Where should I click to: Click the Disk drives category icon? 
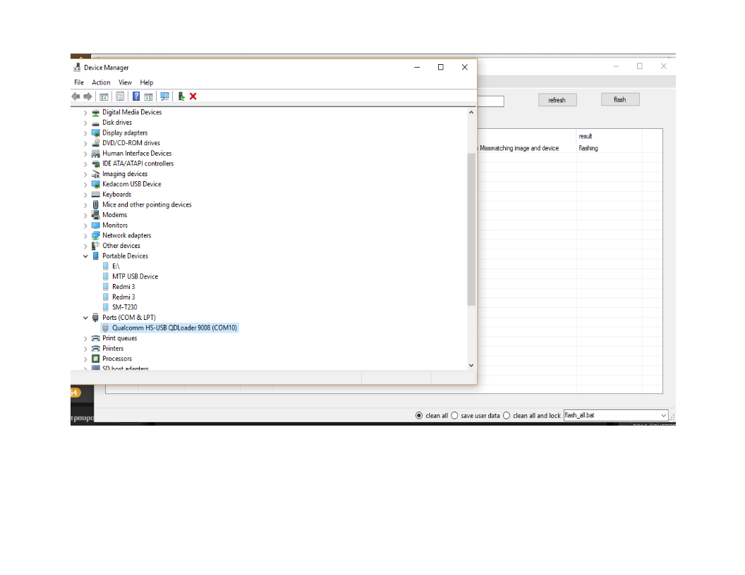(x=95, y=123)
